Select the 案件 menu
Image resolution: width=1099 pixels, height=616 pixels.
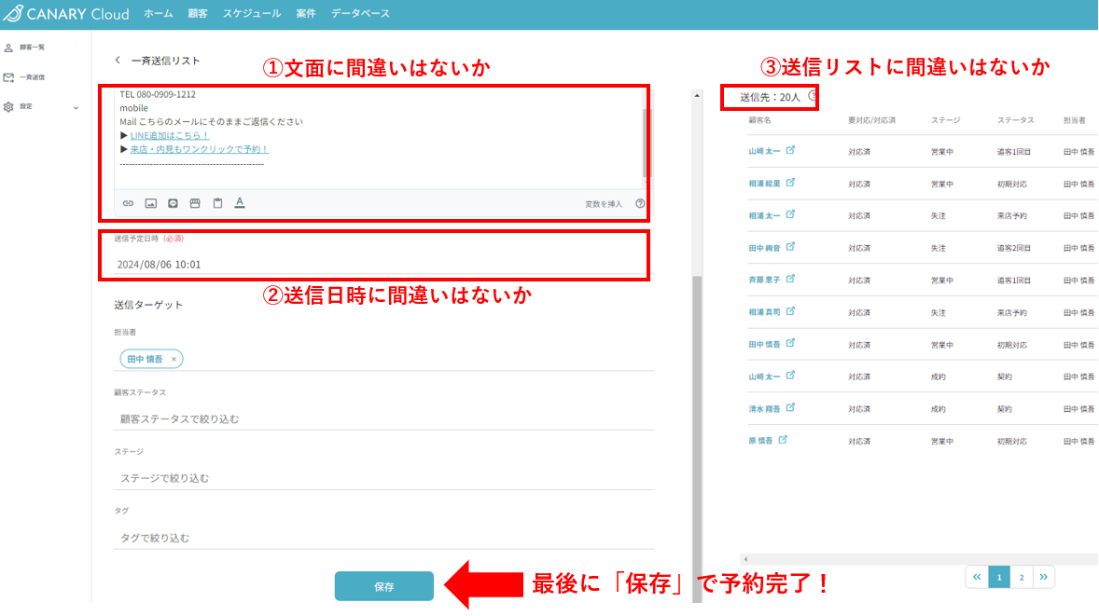click(x=306, y=13)
